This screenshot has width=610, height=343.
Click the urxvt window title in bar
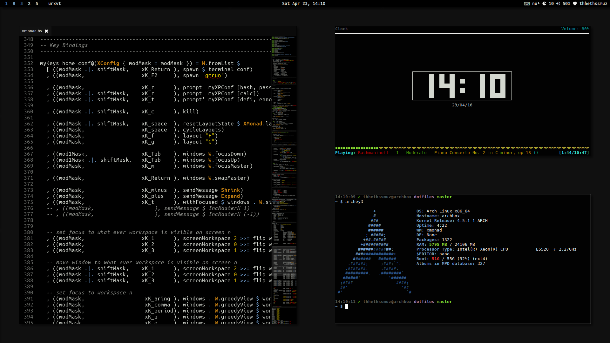pos(55,3)
